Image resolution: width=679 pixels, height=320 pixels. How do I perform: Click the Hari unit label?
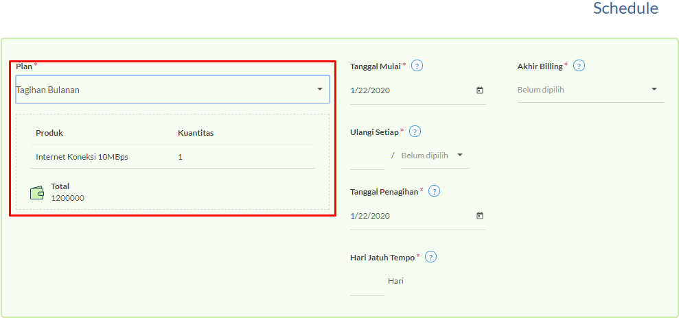395,281
